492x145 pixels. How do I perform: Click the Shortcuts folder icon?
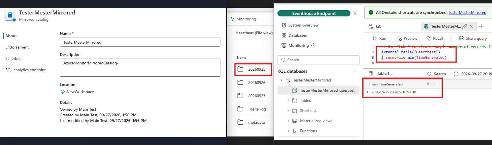[x=295, y=111]
